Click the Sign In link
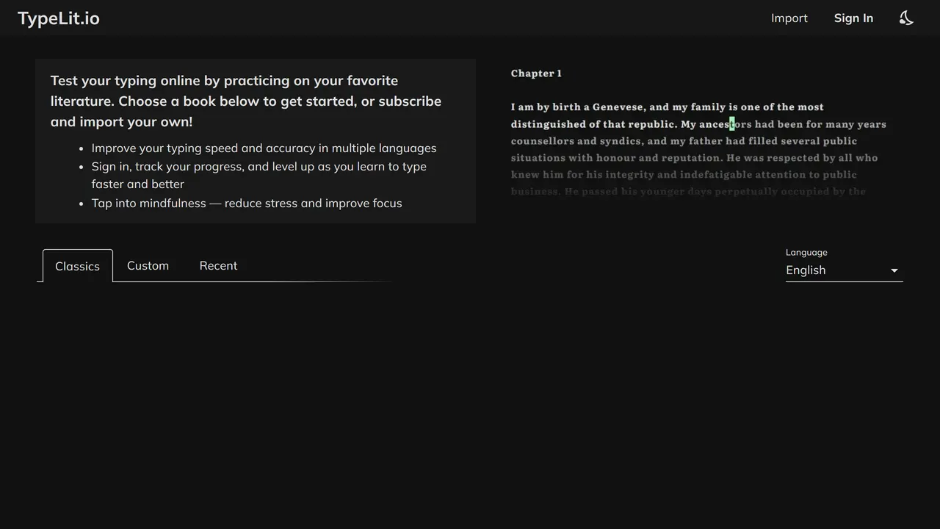Image resolution: width=940 pixels, height=529 pixels. pyautogui.click(x=853, y=18)
